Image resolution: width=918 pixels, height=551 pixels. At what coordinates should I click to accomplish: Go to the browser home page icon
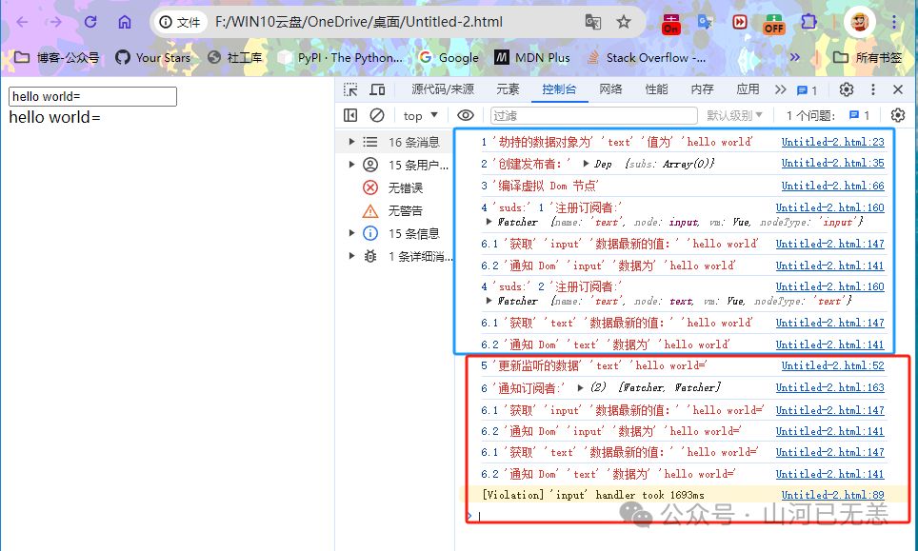tap(125, 22)
